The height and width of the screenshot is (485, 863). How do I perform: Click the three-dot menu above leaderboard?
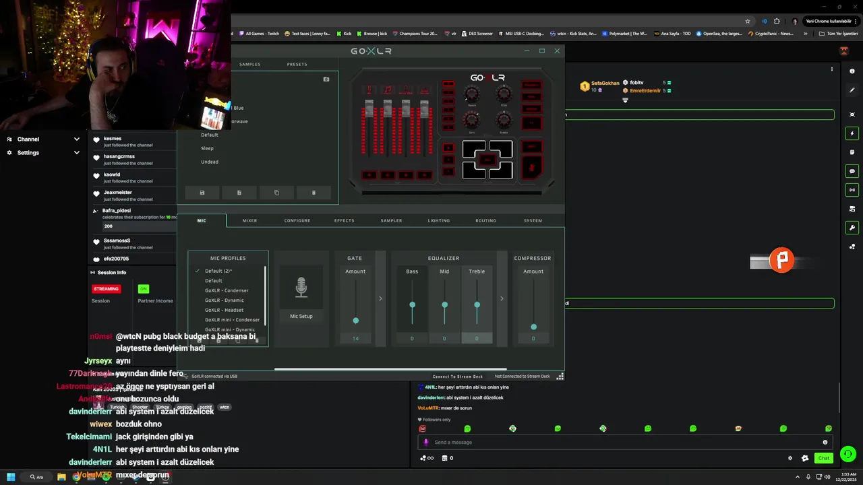(x=832, y=69)
